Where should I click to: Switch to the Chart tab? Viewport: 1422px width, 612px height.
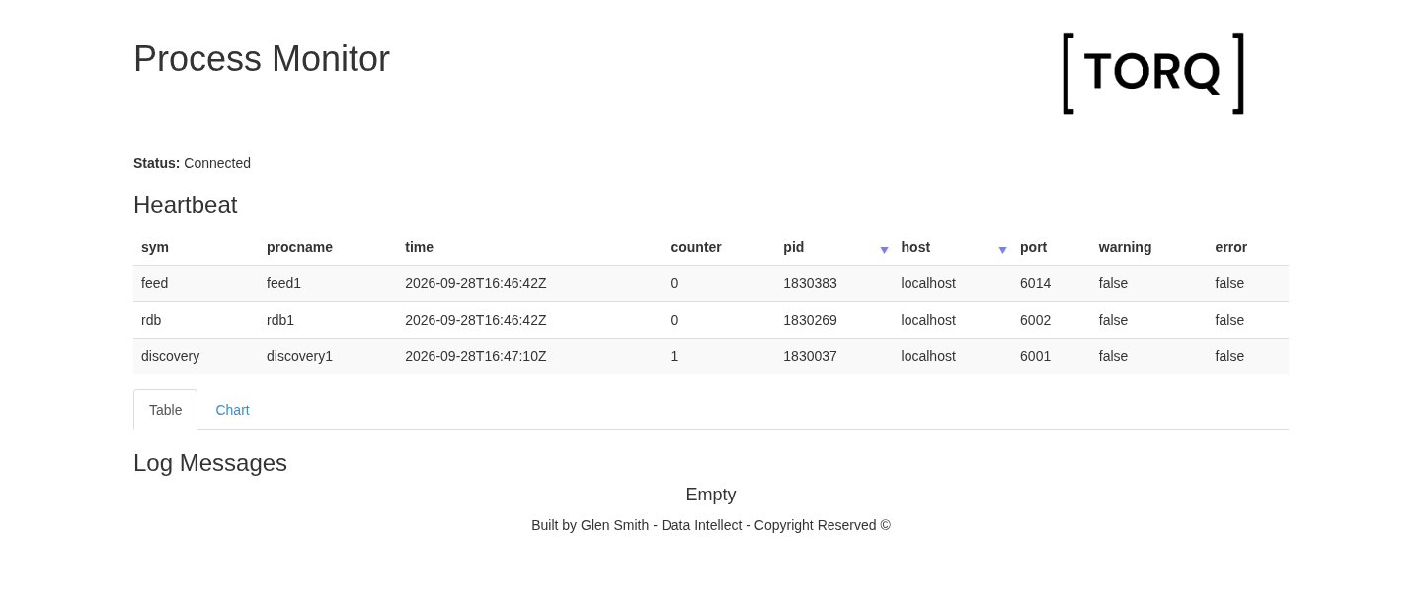(232, 410)
